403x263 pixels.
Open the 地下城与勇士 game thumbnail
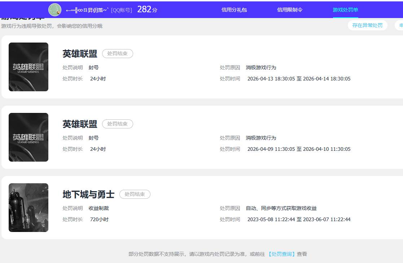tap(29, 207)
